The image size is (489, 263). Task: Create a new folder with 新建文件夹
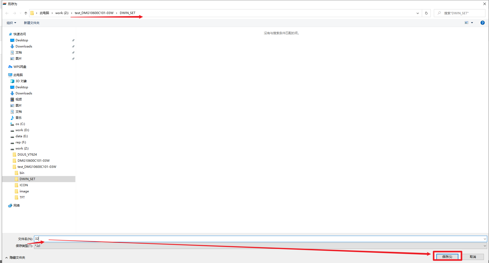pyautogui.click(x=32, y=23)
